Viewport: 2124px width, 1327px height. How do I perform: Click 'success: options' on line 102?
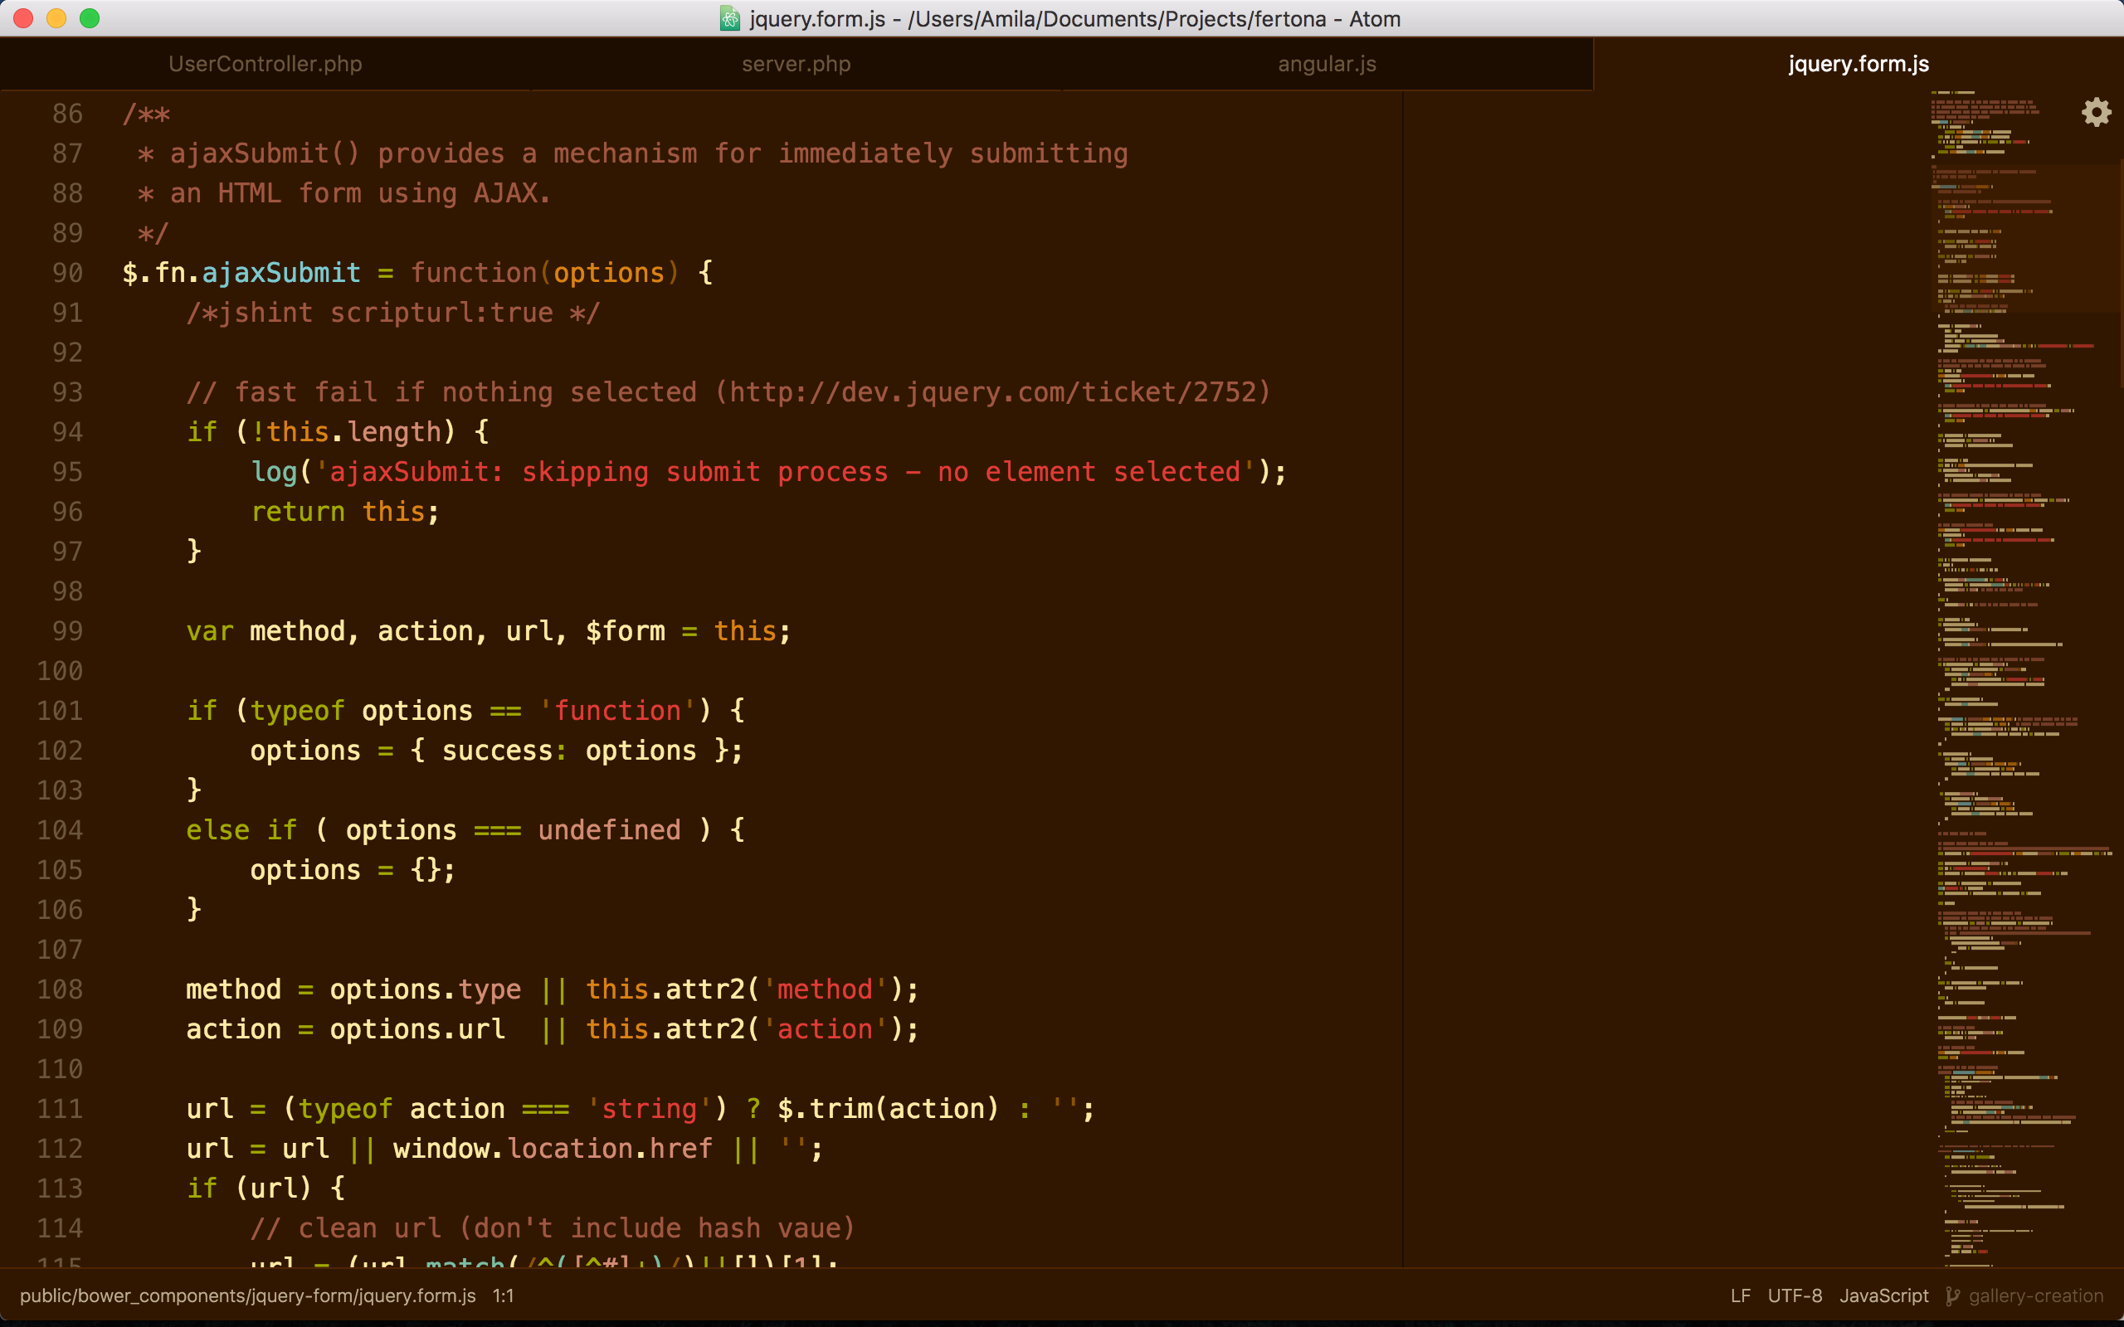point(568,751)
